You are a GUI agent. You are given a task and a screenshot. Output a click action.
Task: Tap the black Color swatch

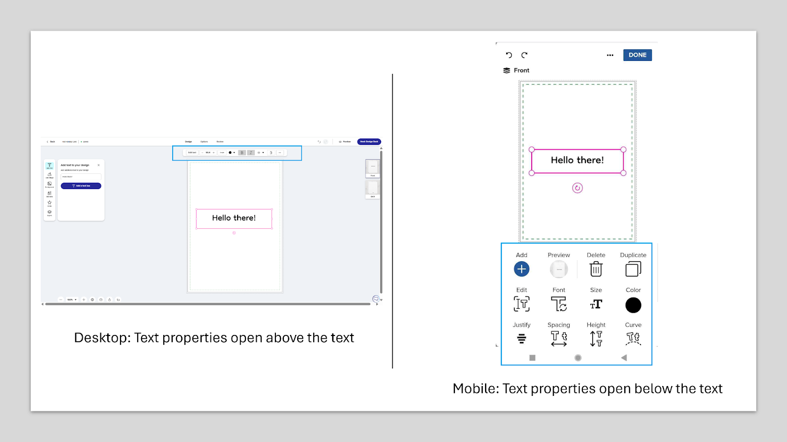[633, 305]
